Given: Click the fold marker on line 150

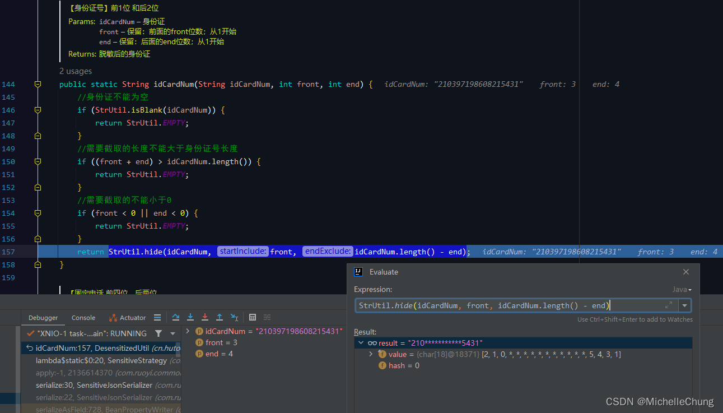Looking at the screenshot, I should [38, 161].
